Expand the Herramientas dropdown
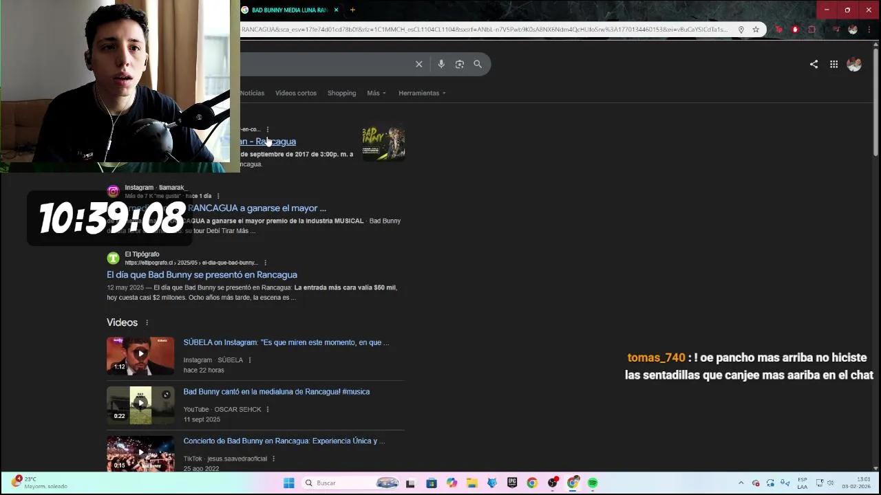 tap(422, 93)
